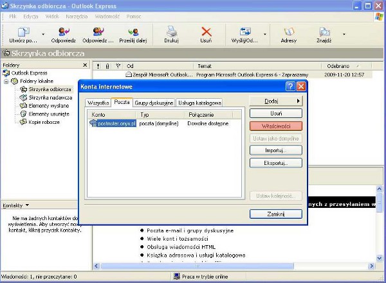Select Kopie robocze folder

coord(40,122)
